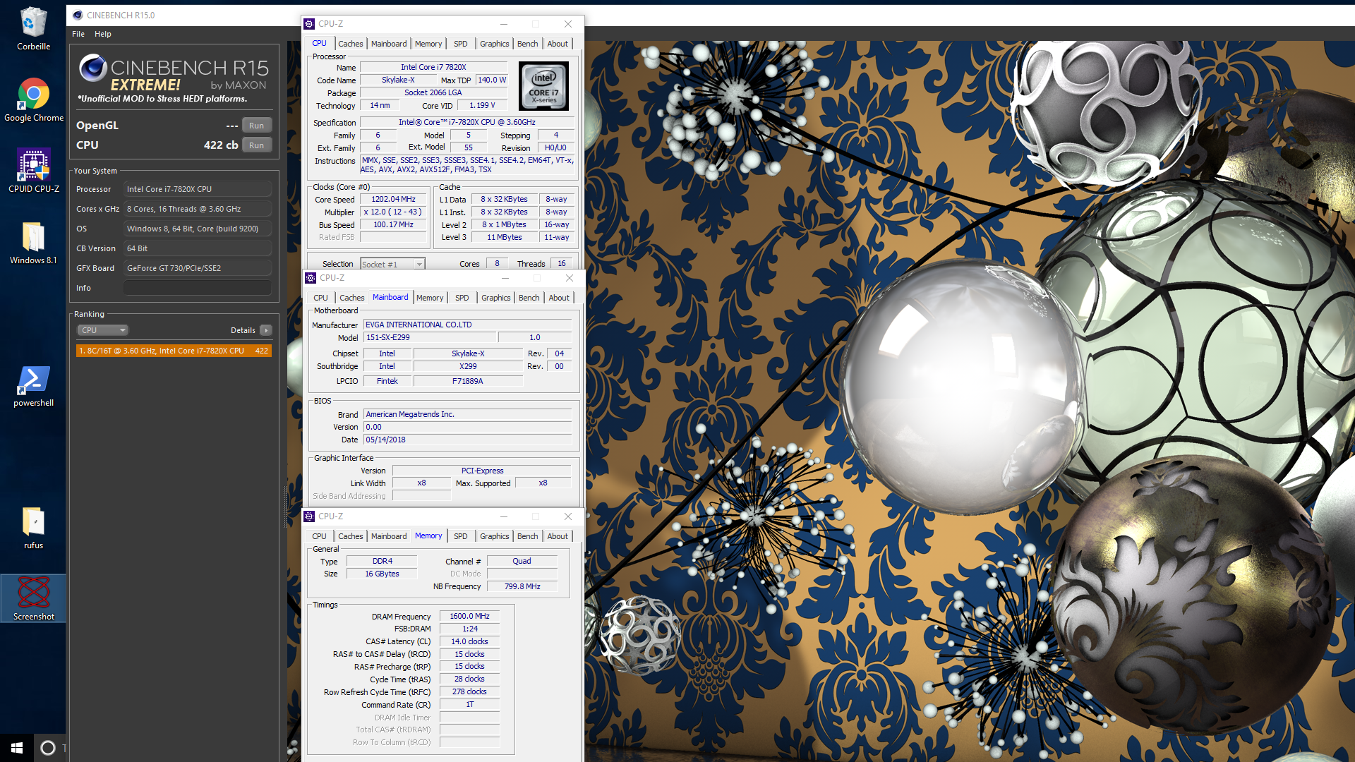Switch to Mainboard tab in top CPU-Z window
This screenshot has height=762, width=1355.
[x=389, y=44]
